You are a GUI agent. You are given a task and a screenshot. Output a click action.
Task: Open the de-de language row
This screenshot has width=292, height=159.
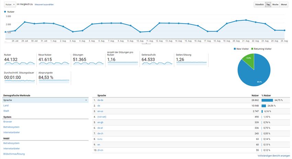(x=100, y=100)
